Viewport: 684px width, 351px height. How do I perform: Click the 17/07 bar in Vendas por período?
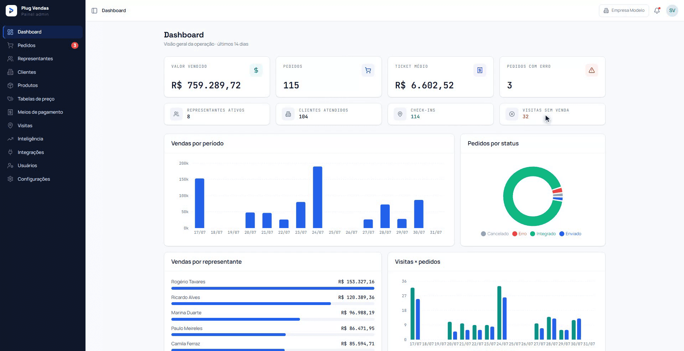(199, 203)
